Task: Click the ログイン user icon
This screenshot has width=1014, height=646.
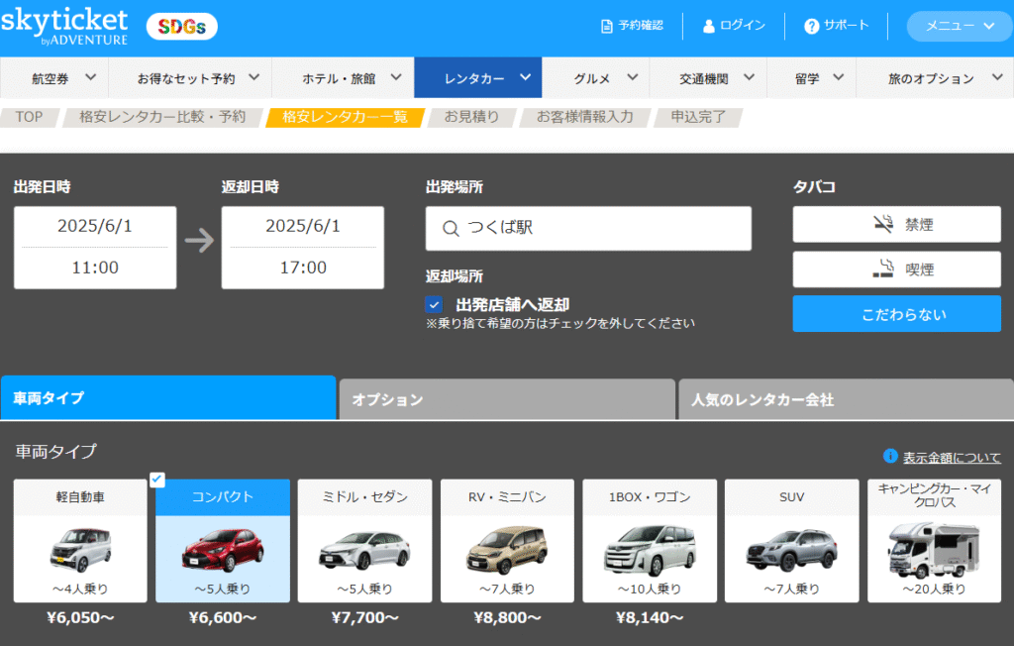Action: tap(708, 26)
